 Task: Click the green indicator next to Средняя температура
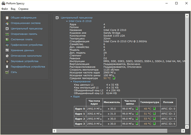114,78
